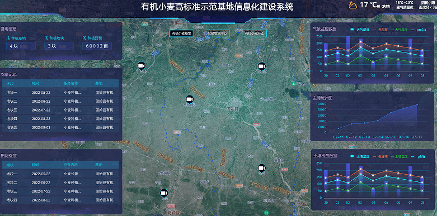This screenshot has height=216, width=437.
Task: Click date 2022-09-03 in 农事记录 table
Action: (41, 127)
